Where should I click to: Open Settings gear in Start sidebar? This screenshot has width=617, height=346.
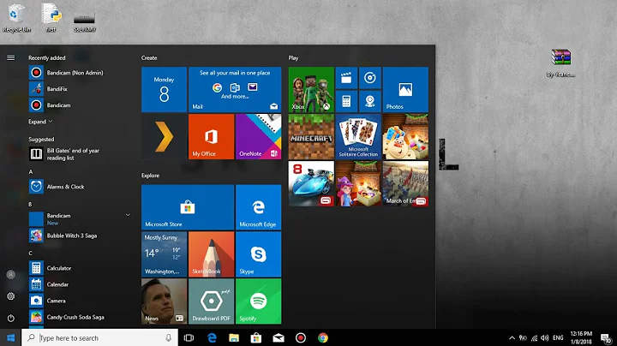coord(11,295)
